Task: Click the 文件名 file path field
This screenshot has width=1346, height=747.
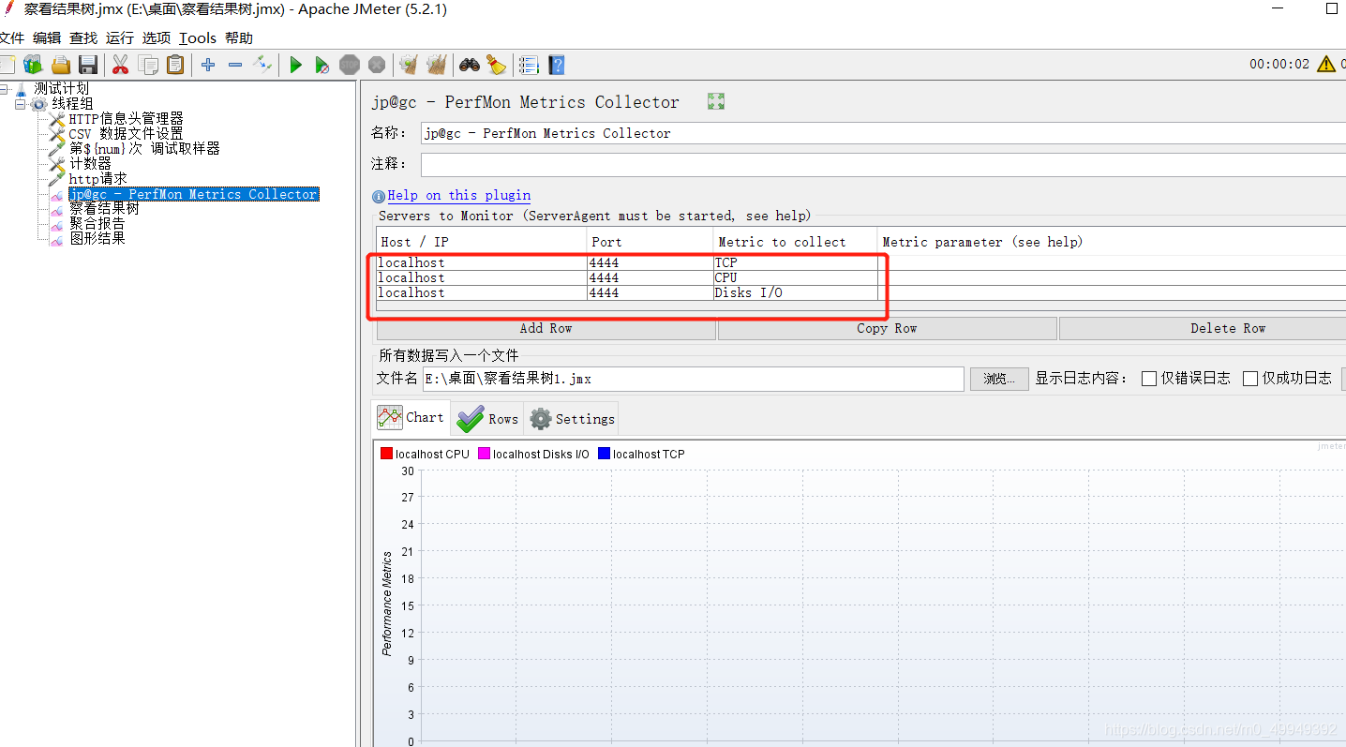Action: (x=693, y=379)
